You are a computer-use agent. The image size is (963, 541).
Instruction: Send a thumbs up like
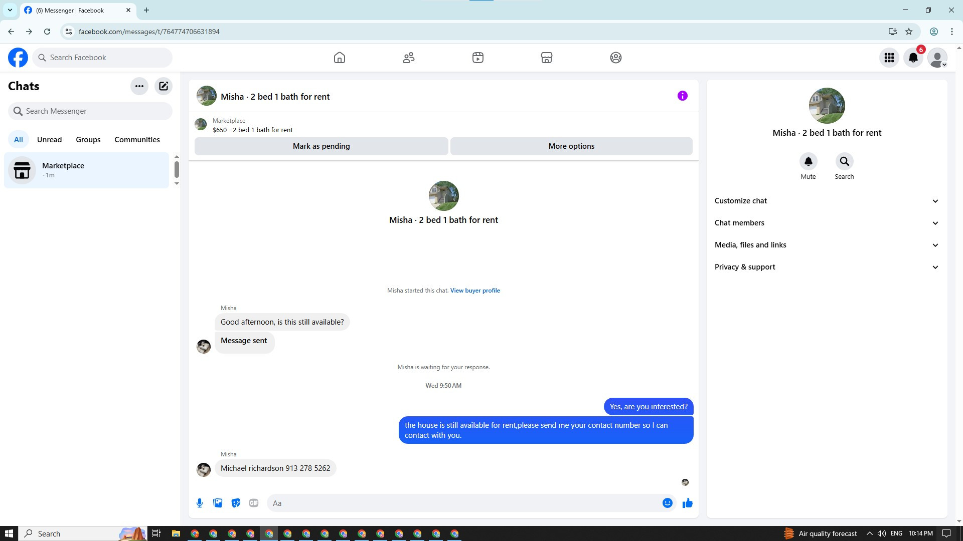click(x=687, y=503)
